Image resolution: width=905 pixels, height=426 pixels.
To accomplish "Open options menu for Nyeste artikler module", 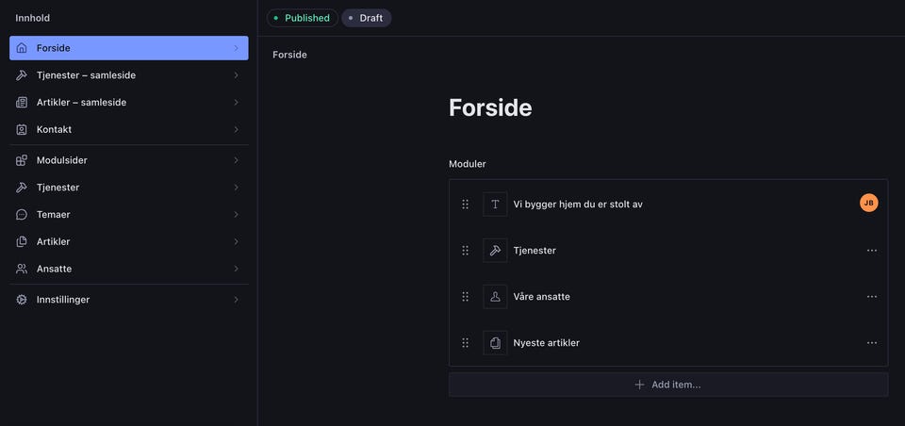I will tap(872, 343).
